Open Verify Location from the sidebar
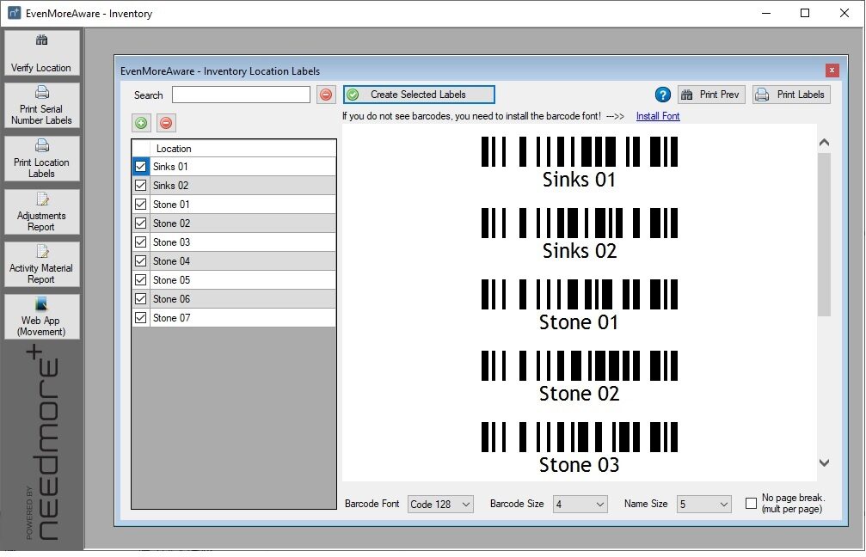The height and width of the screenshot is (557, 866). 41,53
